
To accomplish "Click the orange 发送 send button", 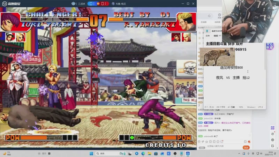I will [x=246, y=148].
